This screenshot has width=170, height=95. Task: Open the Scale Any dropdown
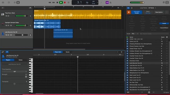[135, 34]
